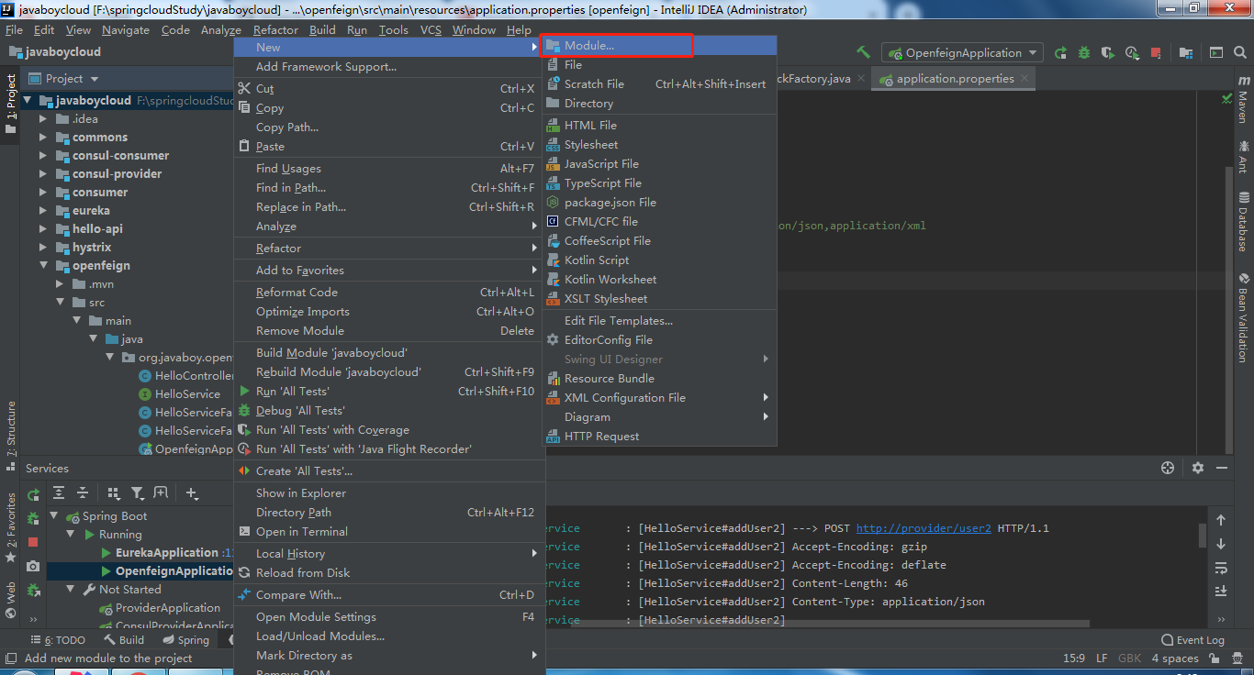This screenshot has height=675, width=1254.
Task: Open the Group By dropdown in Services toolbar
Action: 113,493
